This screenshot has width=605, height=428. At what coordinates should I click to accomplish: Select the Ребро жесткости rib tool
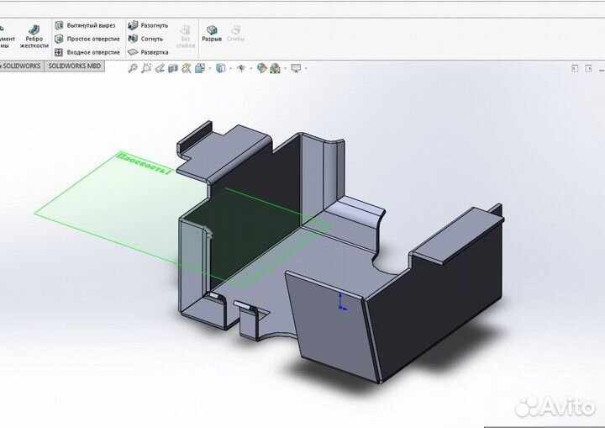tap(34, 37)
